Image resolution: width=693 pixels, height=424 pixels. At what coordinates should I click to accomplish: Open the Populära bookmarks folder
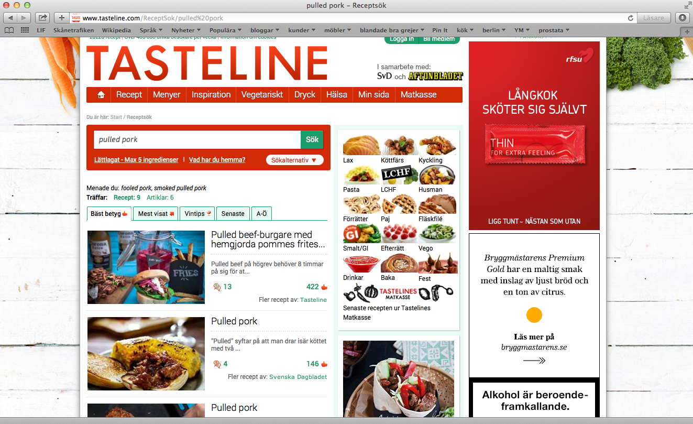click(x=226, y=30)
